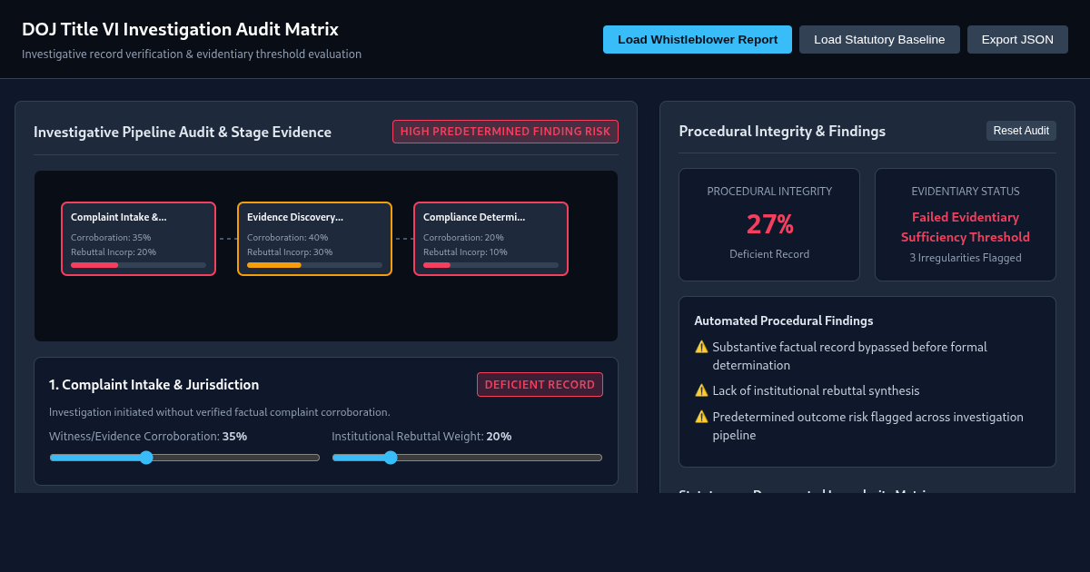Click the Automated Procedural Findings heading

[x=784, y=321]
